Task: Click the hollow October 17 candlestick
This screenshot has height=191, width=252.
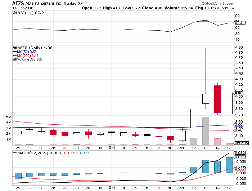Action: pos(229,104)
